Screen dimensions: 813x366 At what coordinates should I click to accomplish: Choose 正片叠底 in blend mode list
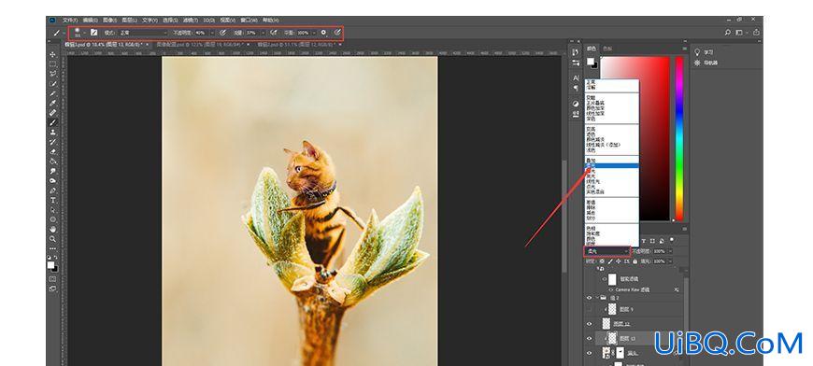(x=612, y=103)
